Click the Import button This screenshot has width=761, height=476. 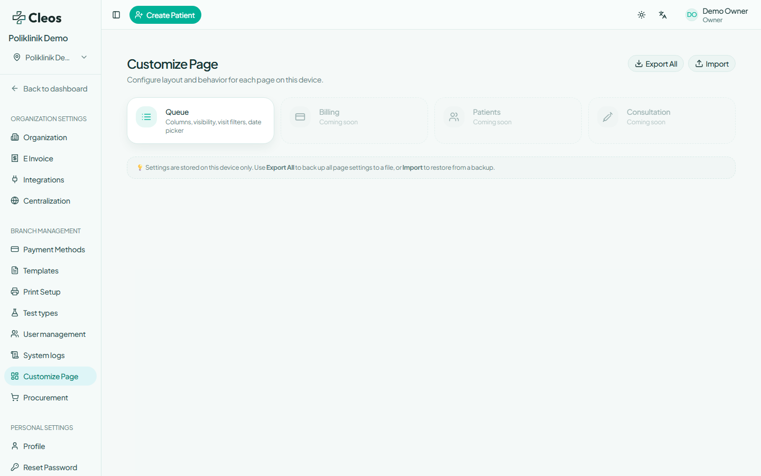click(x=712, y=63)
